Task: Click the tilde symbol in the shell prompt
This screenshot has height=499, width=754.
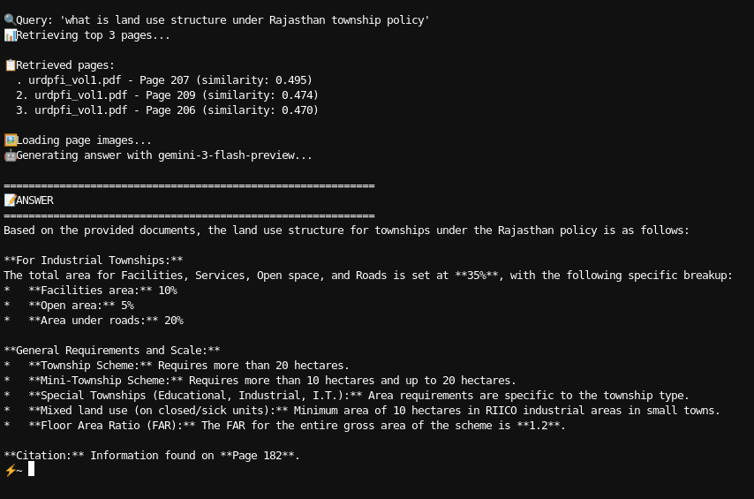Action: [19, 470]
